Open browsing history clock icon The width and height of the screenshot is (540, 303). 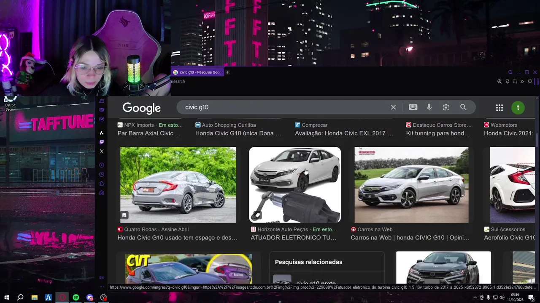click(x=102, y=175)
